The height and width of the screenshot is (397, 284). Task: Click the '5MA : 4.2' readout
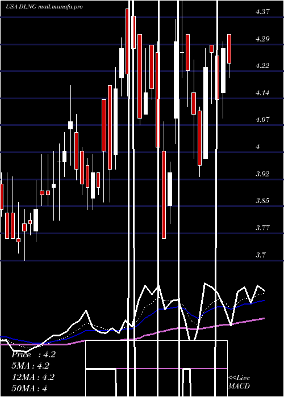(x=31, y=366)
